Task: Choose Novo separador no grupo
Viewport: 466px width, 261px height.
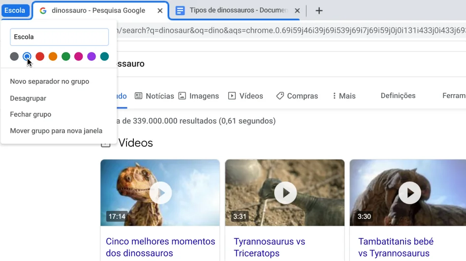Action: coord(49,81)
